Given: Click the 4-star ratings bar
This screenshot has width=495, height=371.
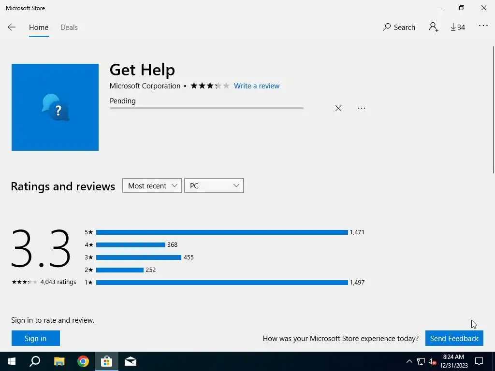Looking at the screenshot, I should pyautogui.click(x=131, y=245).
